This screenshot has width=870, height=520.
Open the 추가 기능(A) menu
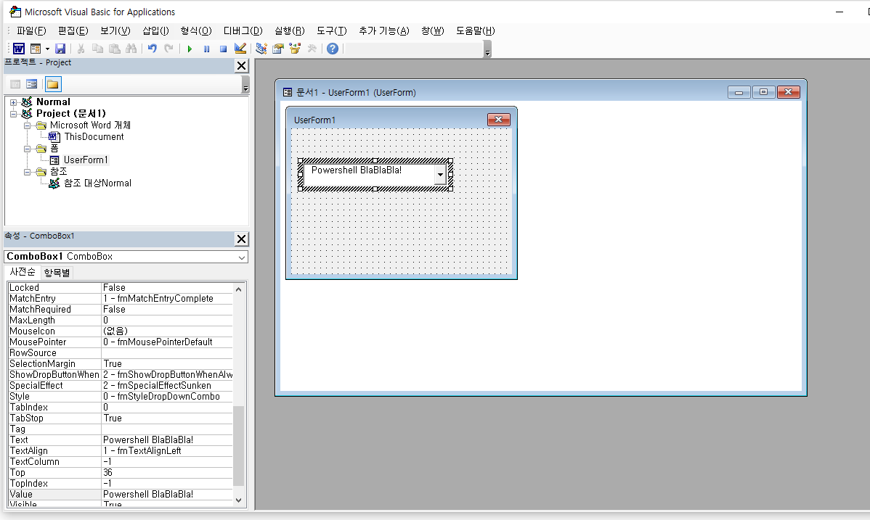[384, 31]
